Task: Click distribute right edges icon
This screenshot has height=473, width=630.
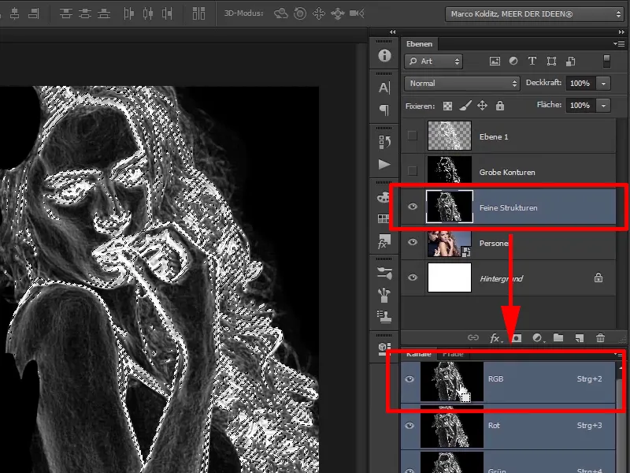Action: (x=167, y=13)
